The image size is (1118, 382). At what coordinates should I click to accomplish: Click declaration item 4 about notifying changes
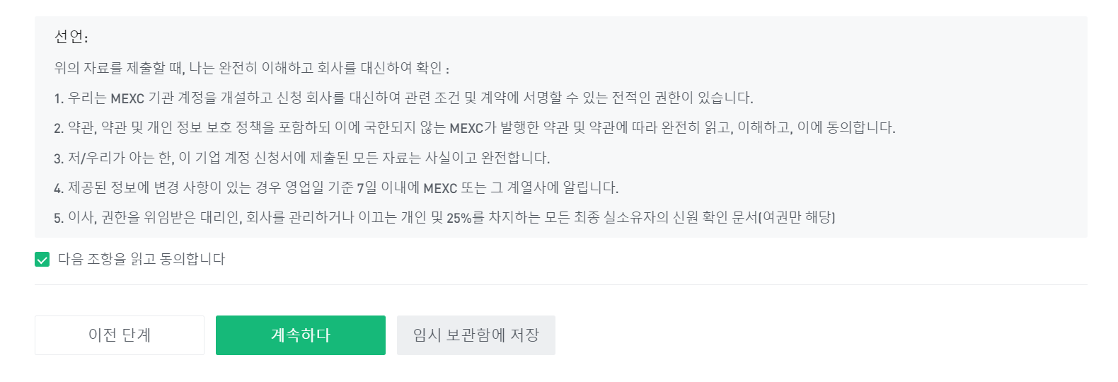coord(336,188)
